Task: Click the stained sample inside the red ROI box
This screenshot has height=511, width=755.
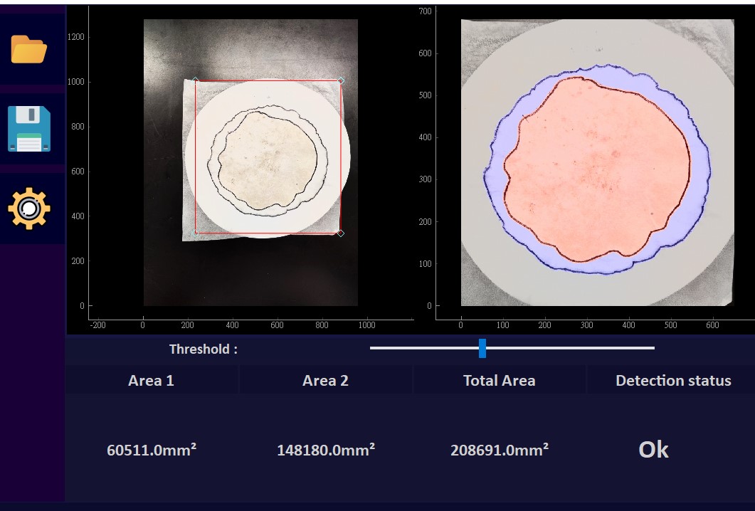Action: [268, 159]
